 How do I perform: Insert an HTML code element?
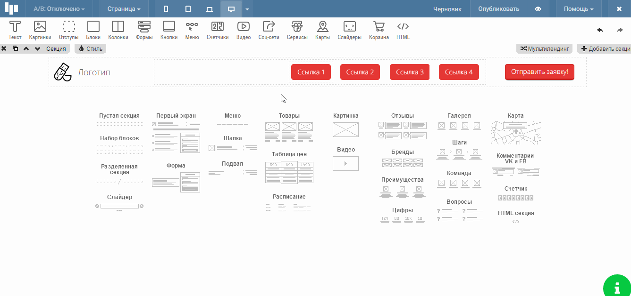click(403, 30)
